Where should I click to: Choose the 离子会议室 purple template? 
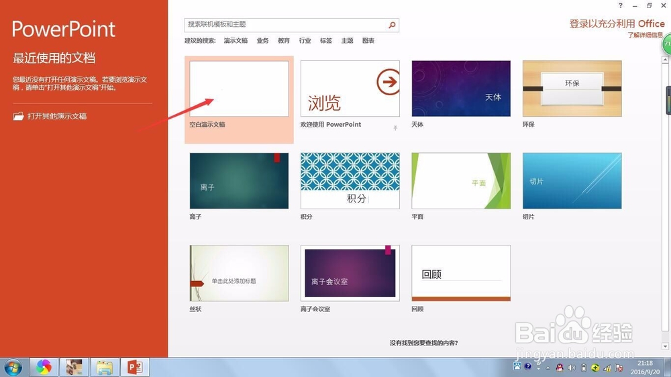point(350,273)
